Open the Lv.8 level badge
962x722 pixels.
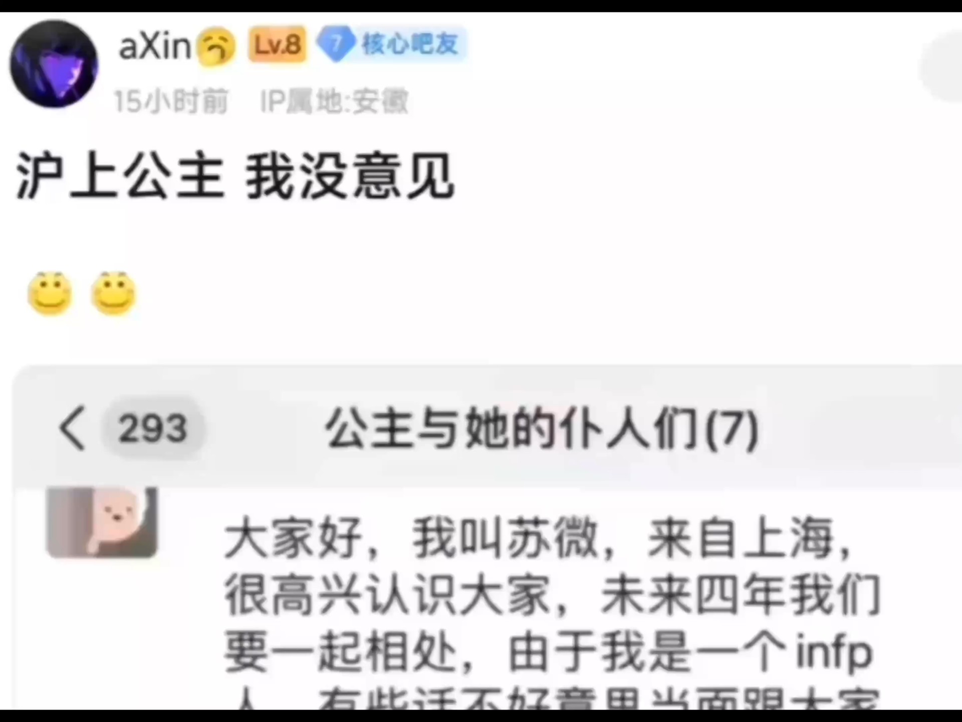click(x=277, y=45)
